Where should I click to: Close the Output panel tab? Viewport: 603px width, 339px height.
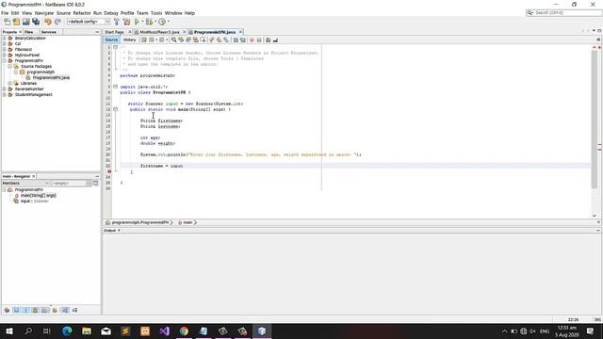[x=120, y=230]
